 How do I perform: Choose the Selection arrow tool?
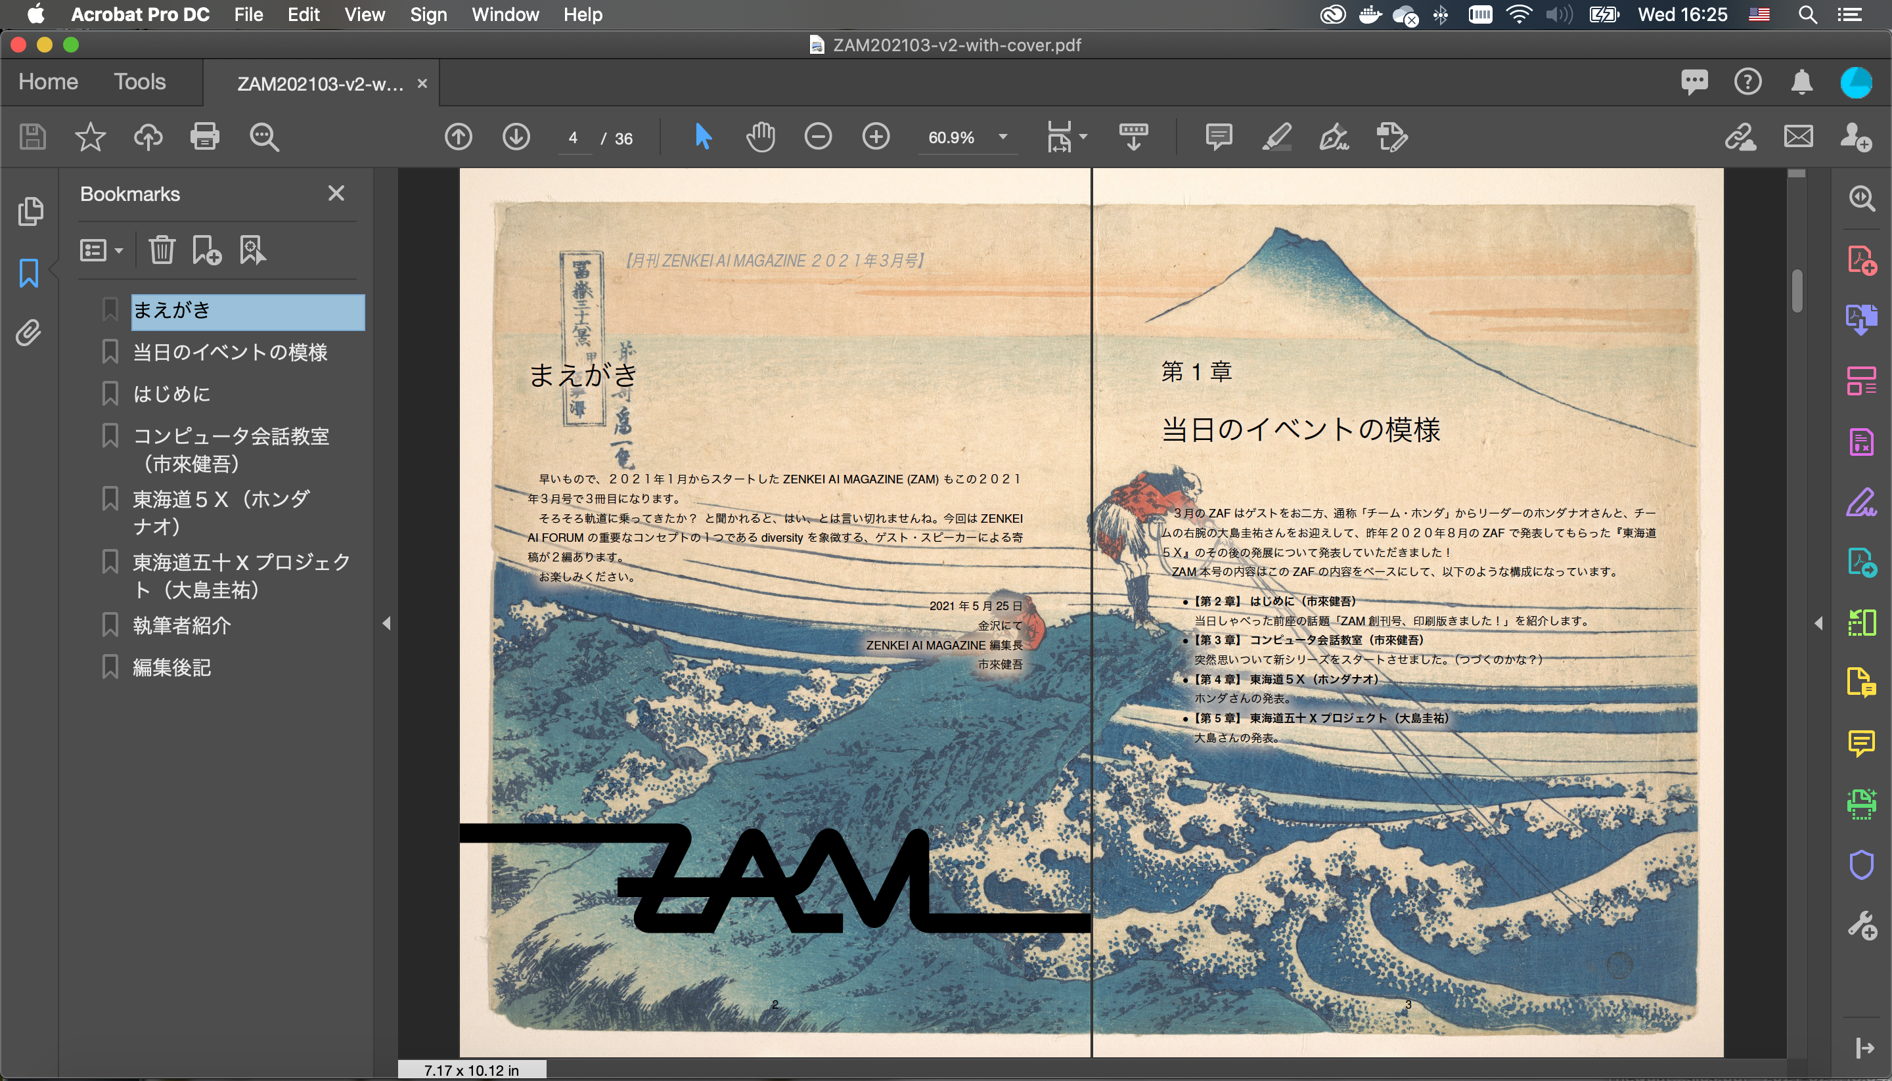(x=703, y=137)
